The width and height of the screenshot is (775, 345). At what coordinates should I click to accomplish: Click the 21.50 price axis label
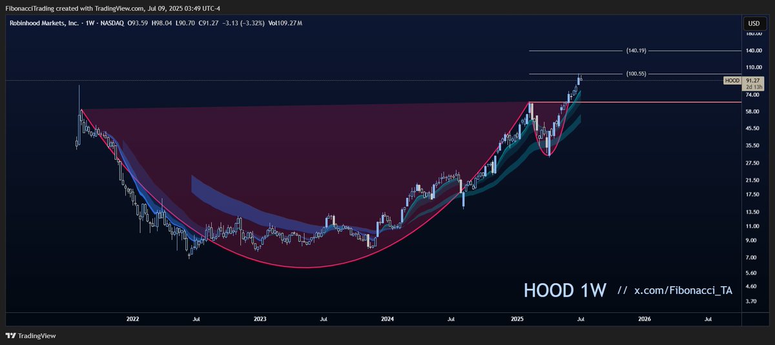pos(752,180)
